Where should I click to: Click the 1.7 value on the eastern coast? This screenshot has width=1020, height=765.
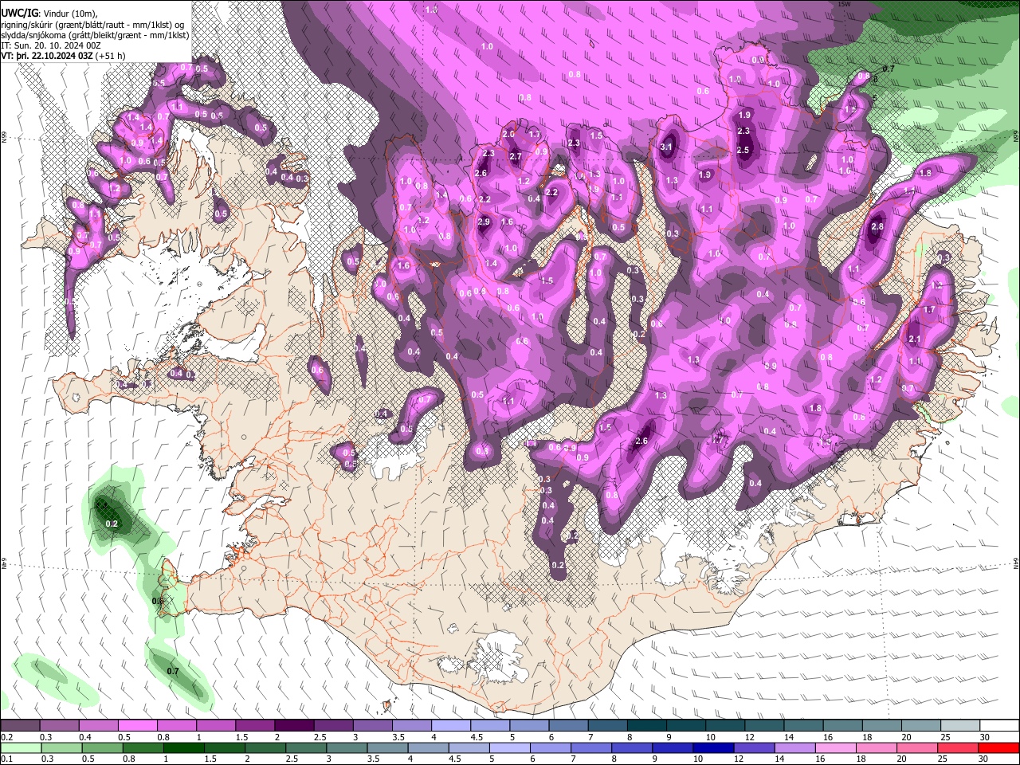click(929, 309)
